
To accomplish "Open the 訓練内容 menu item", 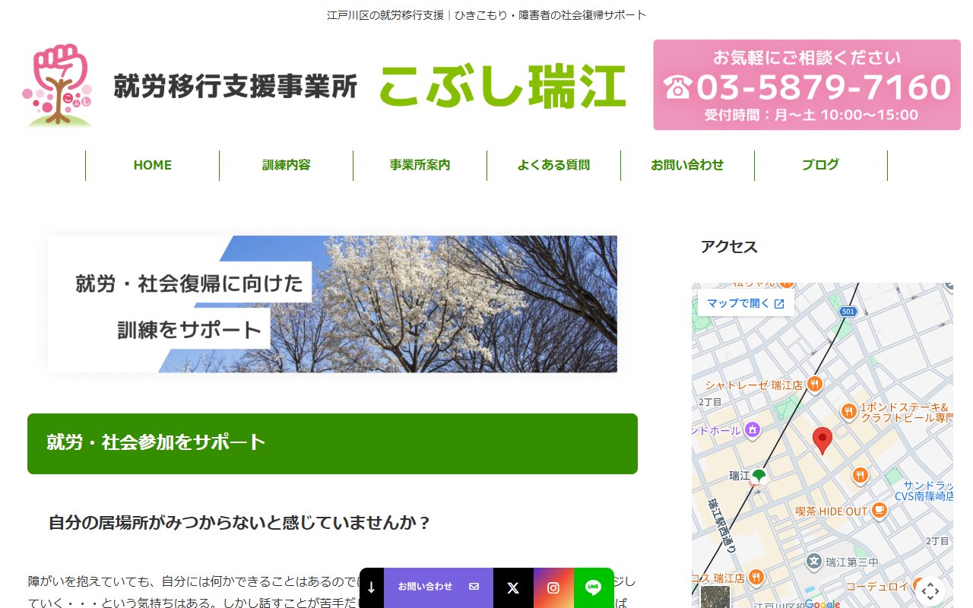I will tap(287, 165).
